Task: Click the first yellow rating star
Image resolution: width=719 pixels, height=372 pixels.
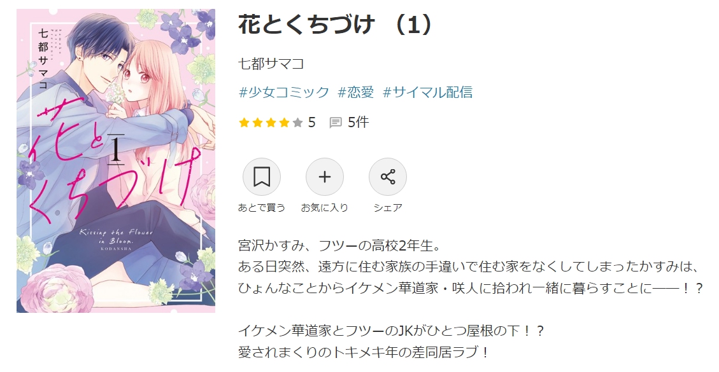Action: click(x=245, y=122)
